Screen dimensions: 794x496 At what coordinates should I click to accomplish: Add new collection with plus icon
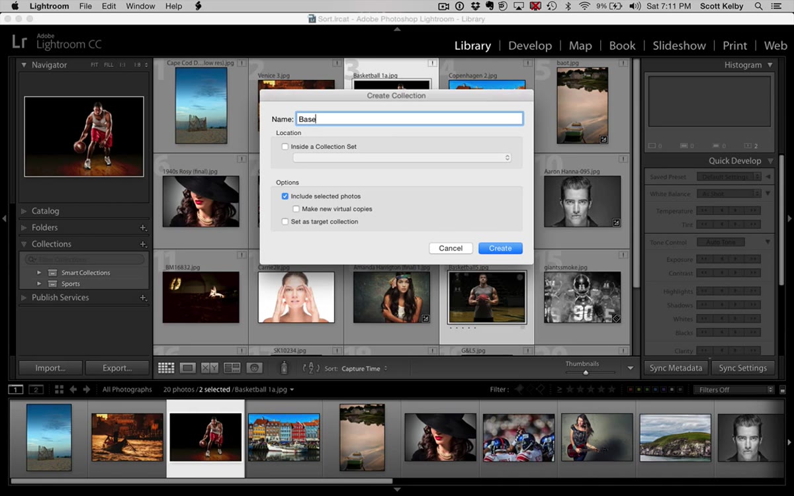coord(143,244)
